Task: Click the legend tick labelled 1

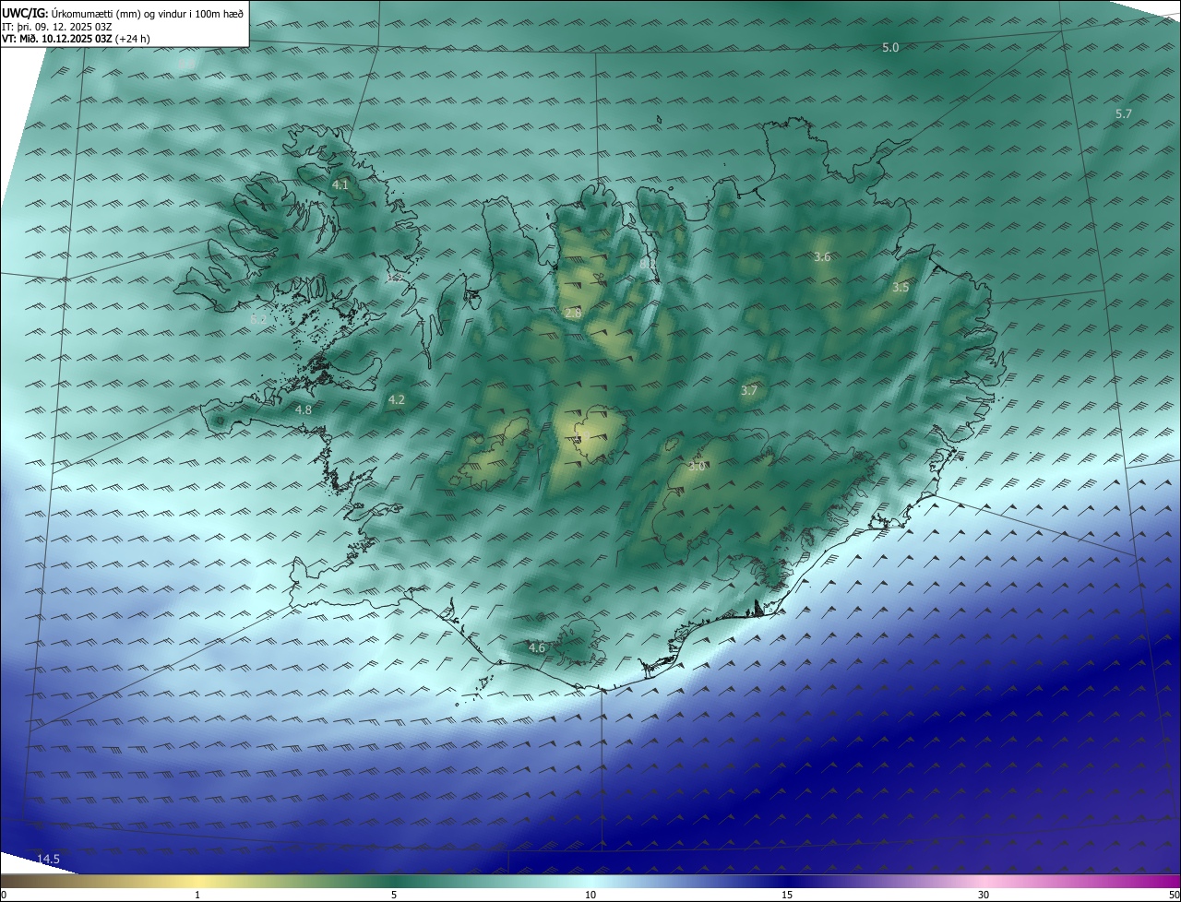Action: point(197,895)
